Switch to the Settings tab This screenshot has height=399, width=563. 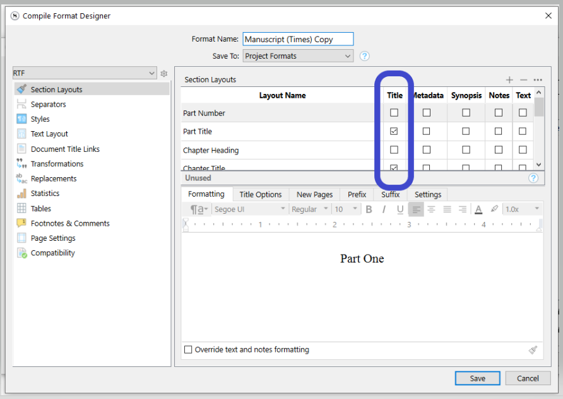tap(428, 194)
